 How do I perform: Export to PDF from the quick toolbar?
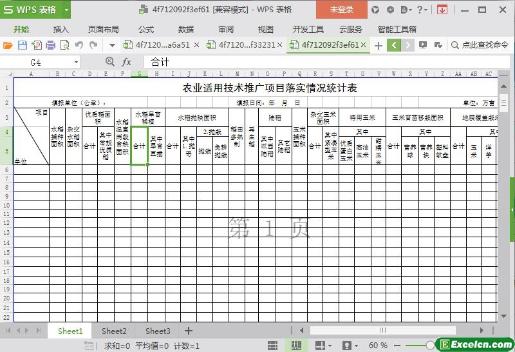37,44
